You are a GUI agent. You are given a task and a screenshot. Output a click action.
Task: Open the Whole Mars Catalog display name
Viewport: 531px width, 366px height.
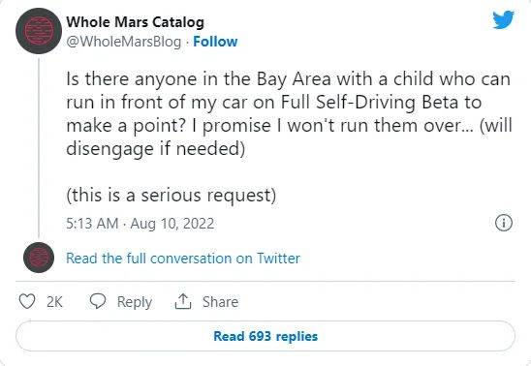point(135,22)
